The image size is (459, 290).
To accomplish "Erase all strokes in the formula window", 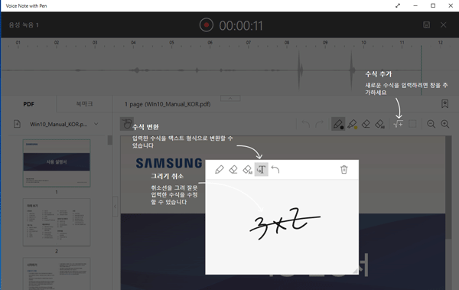I will coord(247,169).
